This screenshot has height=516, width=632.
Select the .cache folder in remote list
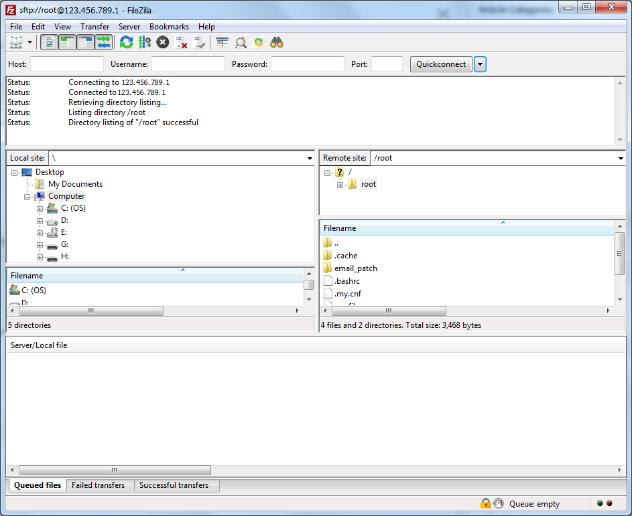coord(346,256)
